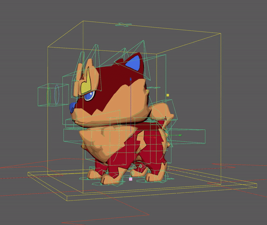Click the green arrow handle beside the body
This screenshot has height=225, width=267.
pos(180,135)
